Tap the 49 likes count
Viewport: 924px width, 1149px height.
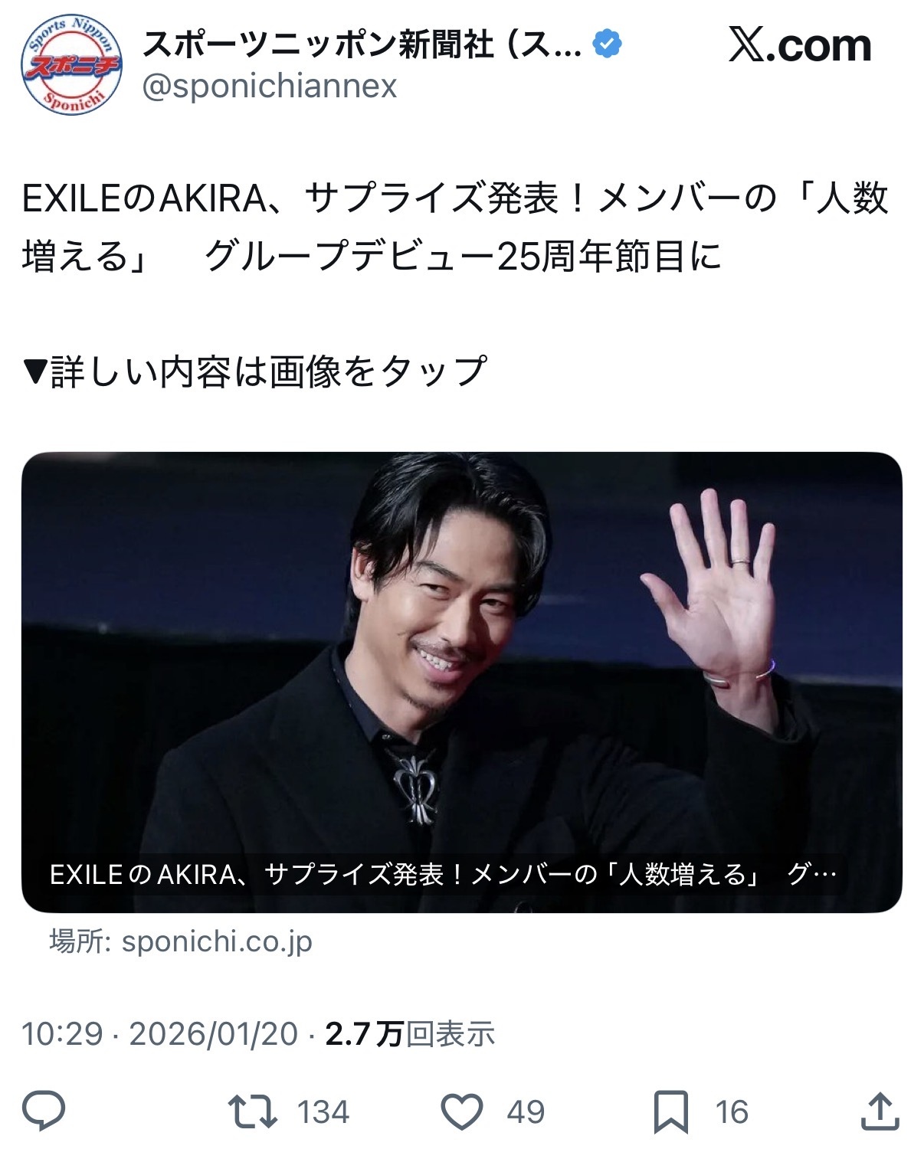coord(526,1112)
